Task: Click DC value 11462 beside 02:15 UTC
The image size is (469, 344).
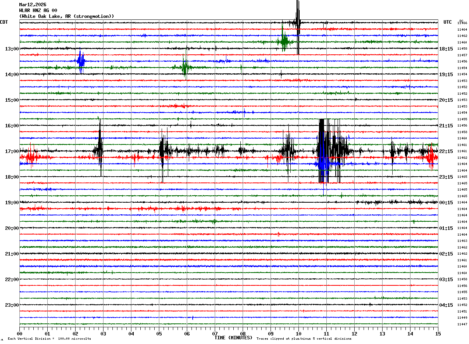Action: click(x=462, y=254)
